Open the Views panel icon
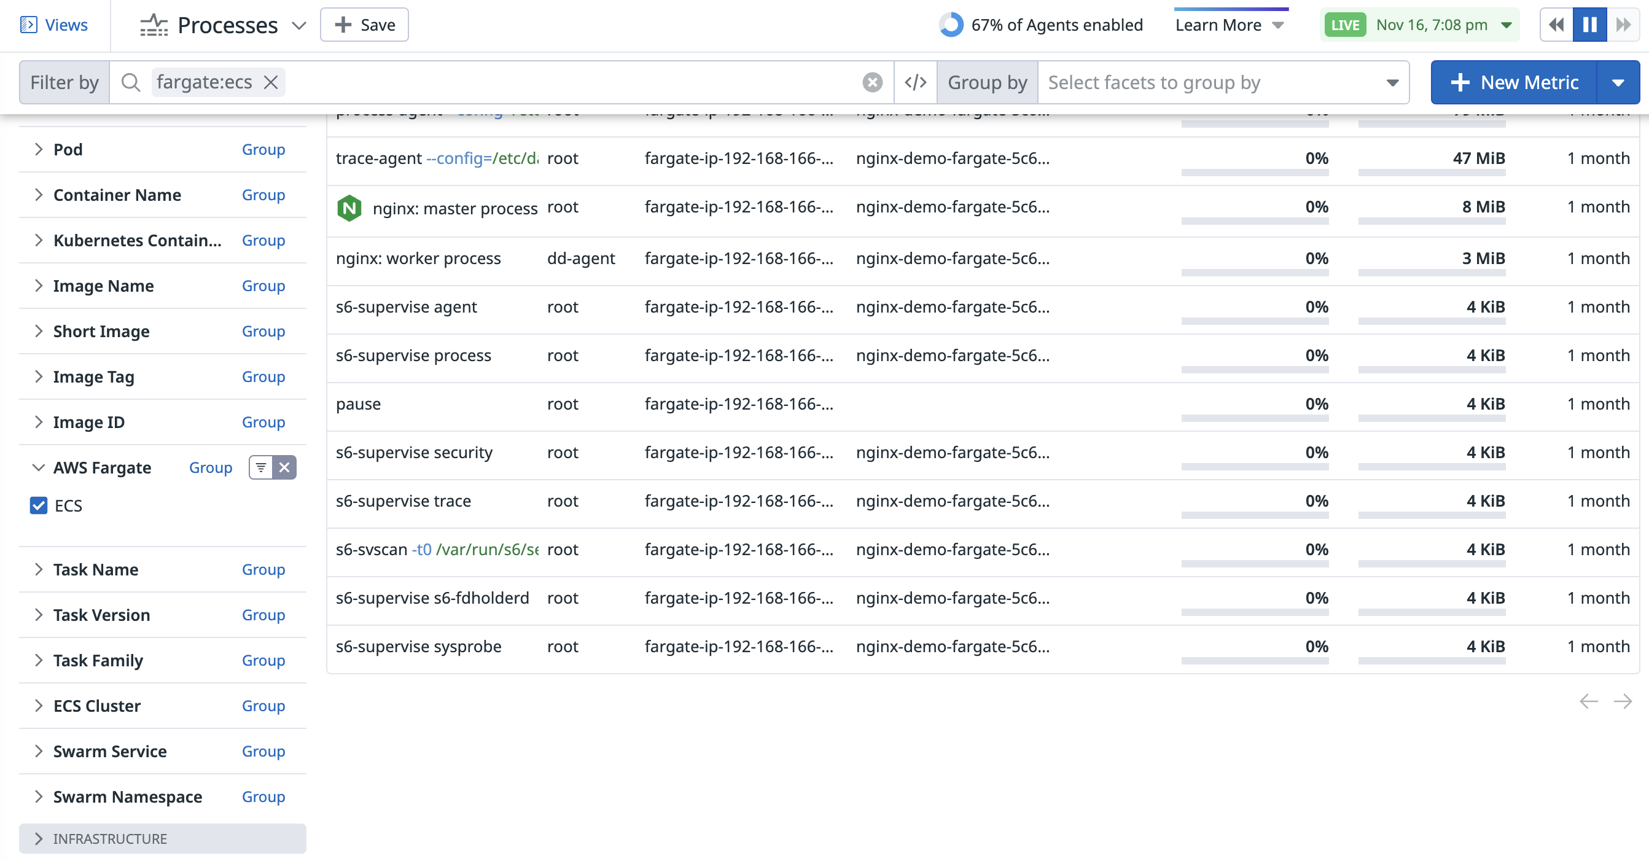Screen dimensions: 1649x861 click(28, 25)
